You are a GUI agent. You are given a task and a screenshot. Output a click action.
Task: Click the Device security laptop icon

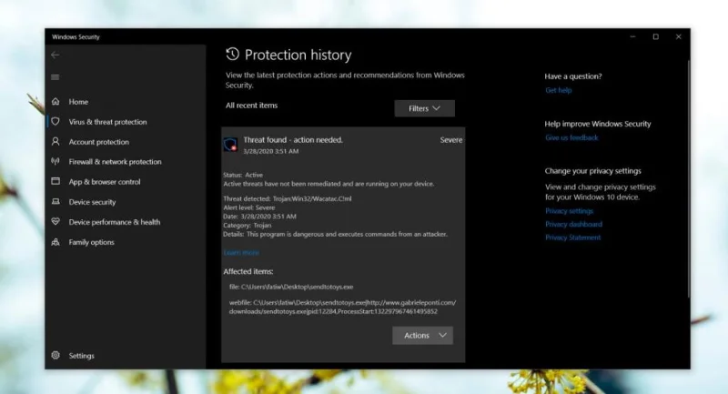click(56, 201)
